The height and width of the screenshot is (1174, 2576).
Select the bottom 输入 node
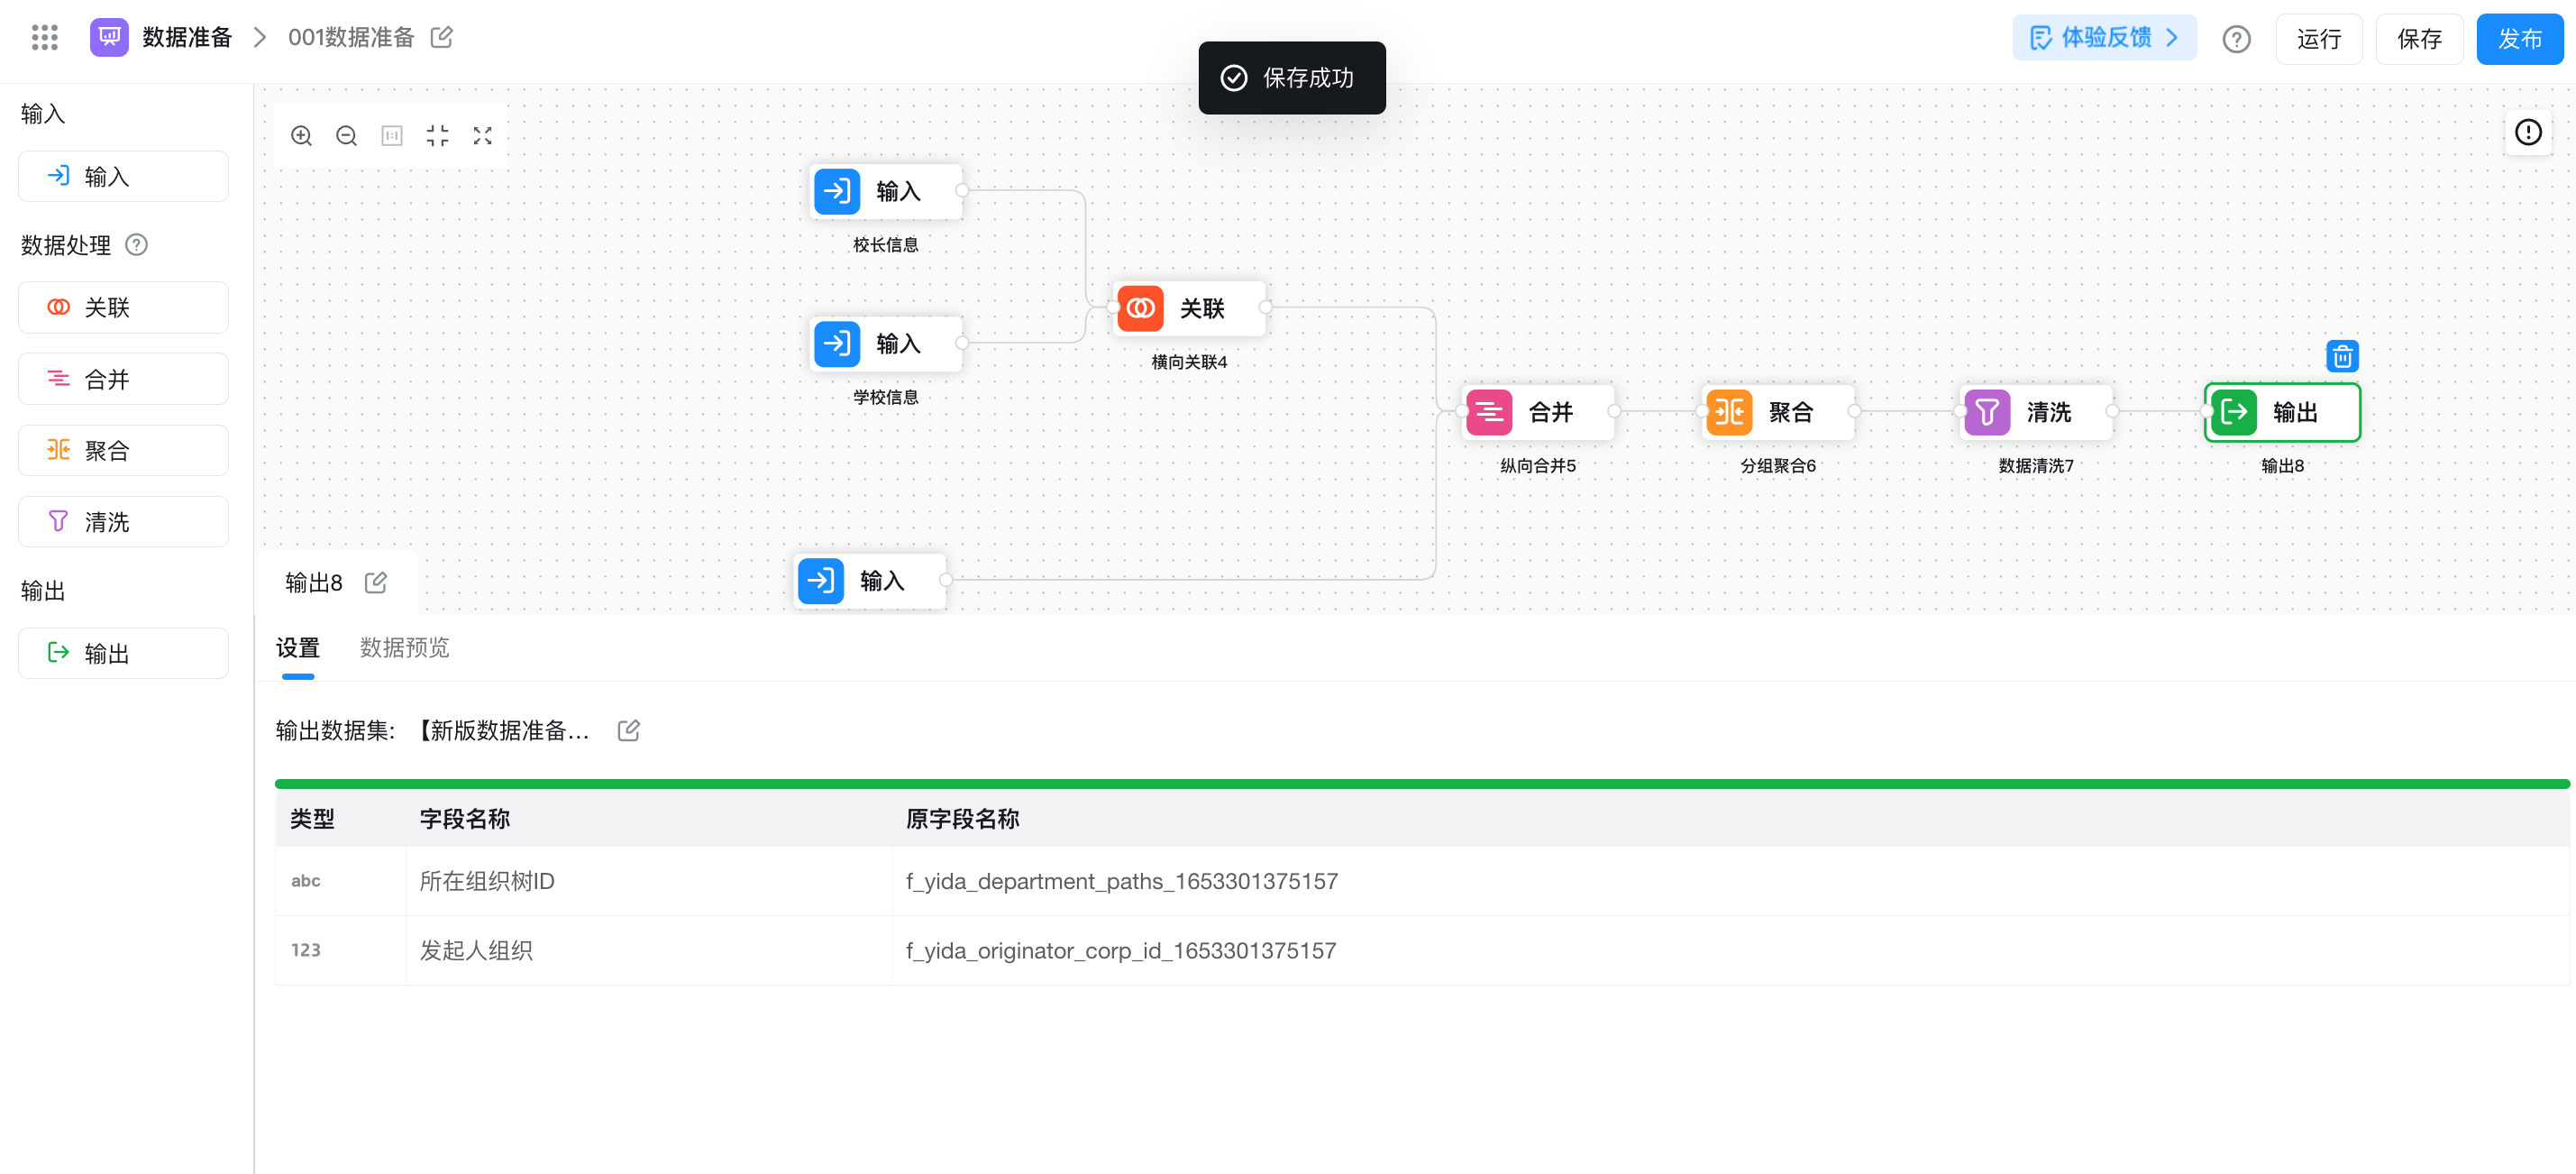tap(870, 581)
